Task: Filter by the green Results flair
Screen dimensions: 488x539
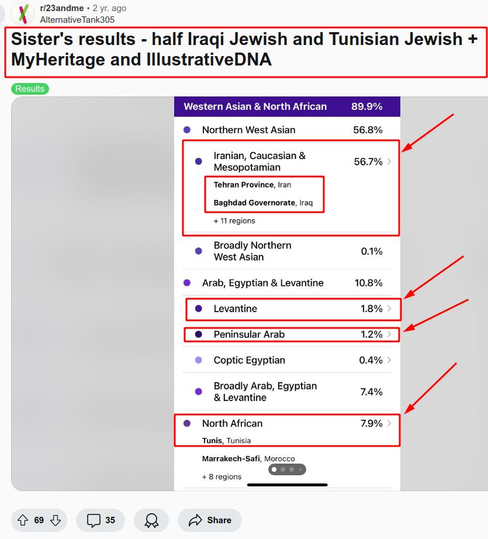Action: [30, 89]
